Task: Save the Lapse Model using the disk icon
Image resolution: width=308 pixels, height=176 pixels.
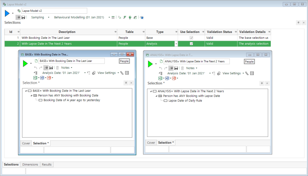Action: 23,17
